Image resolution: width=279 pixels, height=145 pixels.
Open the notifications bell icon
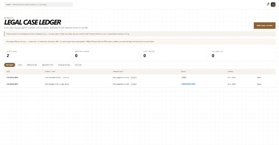point(268,4)
